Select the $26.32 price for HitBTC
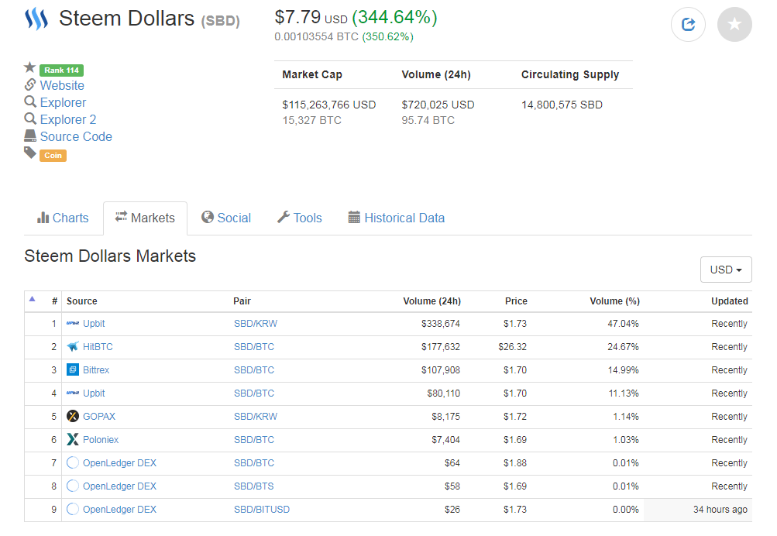This screenshot has width=777, height=536. 512,347
